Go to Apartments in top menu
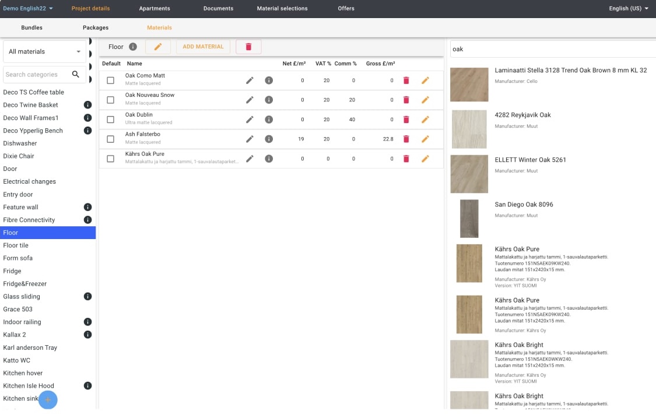The image size is (656, 414). [155, 8]
